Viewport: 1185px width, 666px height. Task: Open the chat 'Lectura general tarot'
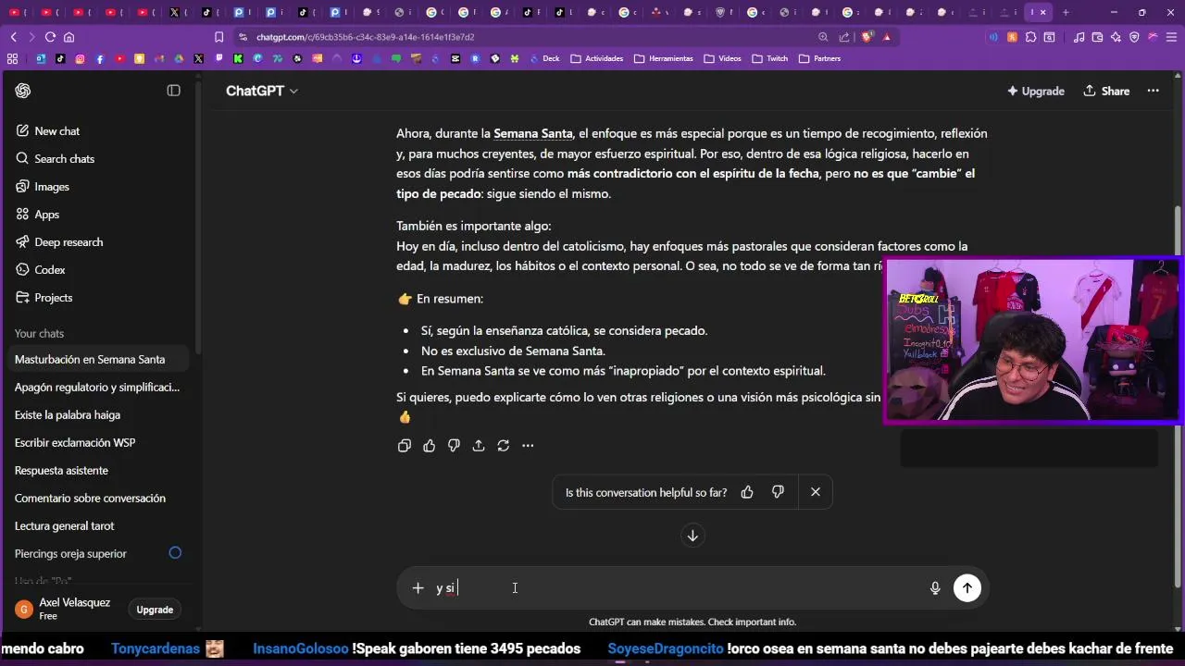tap(98, 526)
